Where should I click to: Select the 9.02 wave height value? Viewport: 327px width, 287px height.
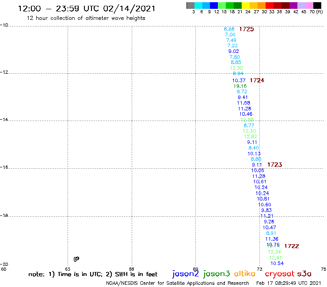[234, 51]
